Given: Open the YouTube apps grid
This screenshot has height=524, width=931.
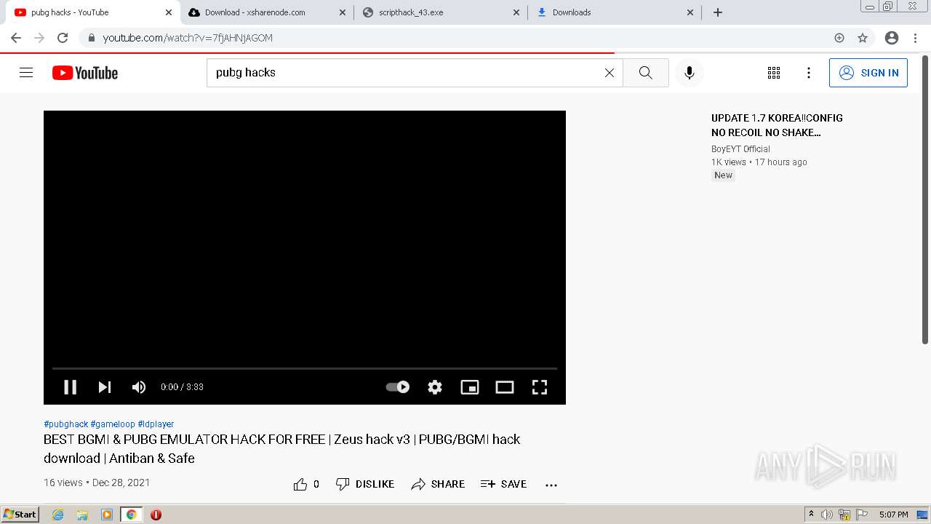Looking at the screenshot, I should click(x=774, y=73).
